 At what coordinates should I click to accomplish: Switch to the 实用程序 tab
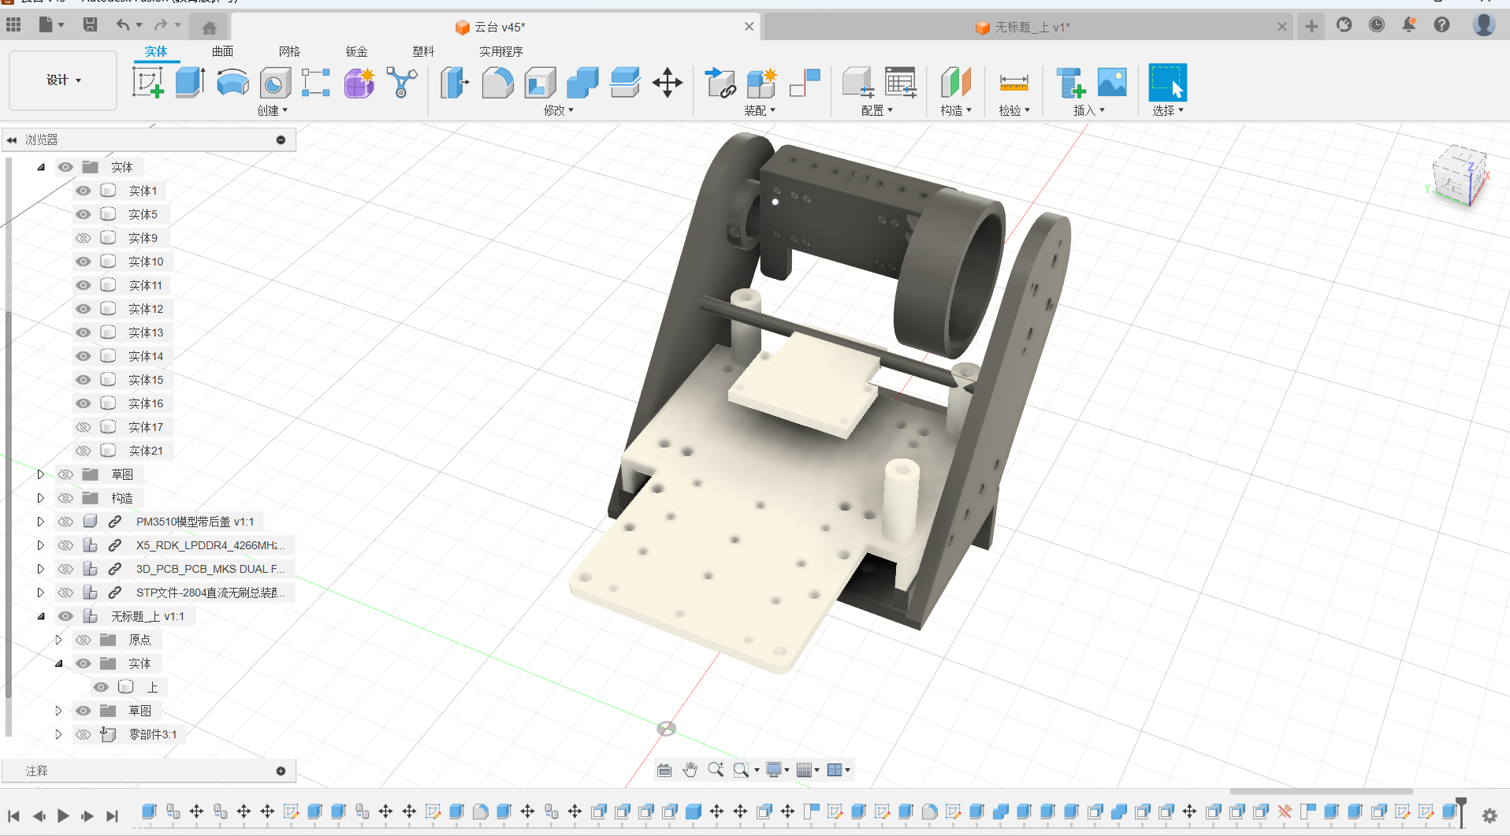[x=501, y=51]
